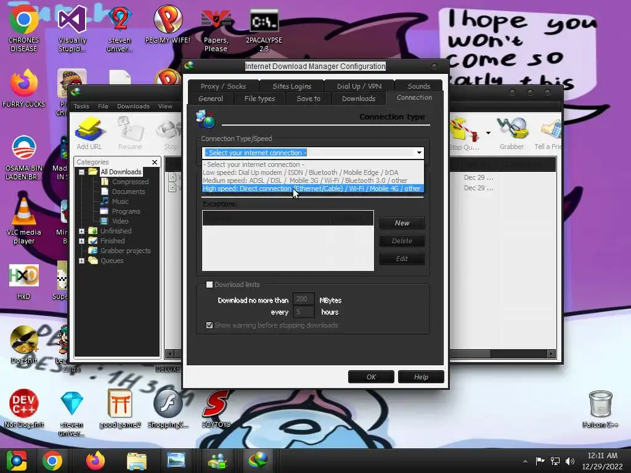Open Stop Queue dropdown arrow
The width and height of the screenshot is (631, 473).
click(488, 133)
